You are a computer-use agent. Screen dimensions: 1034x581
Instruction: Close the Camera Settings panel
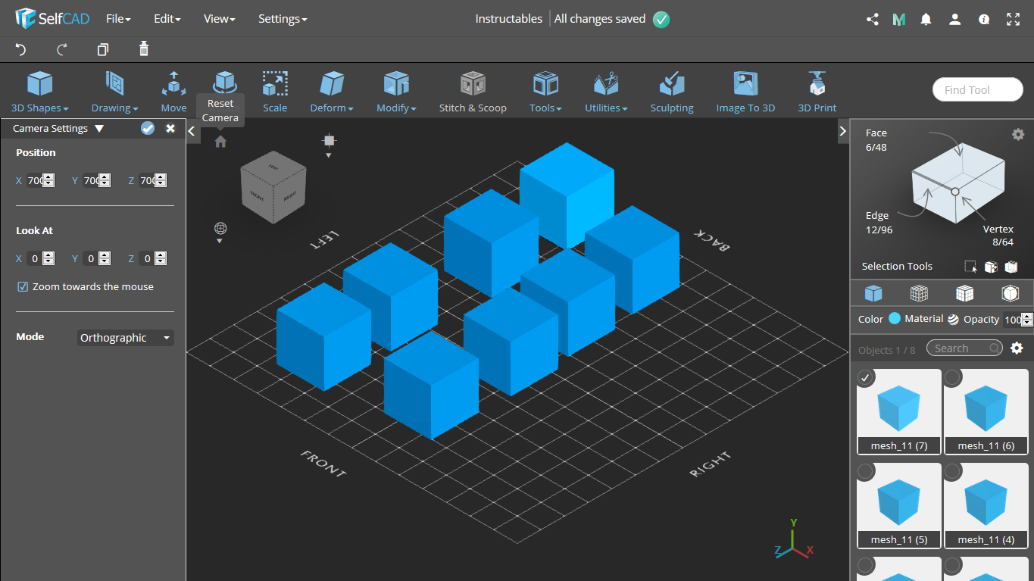click(170, 128)
